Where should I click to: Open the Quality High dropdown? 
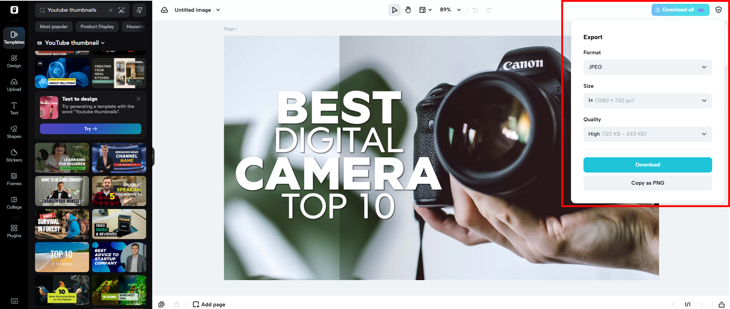[647, 134]
